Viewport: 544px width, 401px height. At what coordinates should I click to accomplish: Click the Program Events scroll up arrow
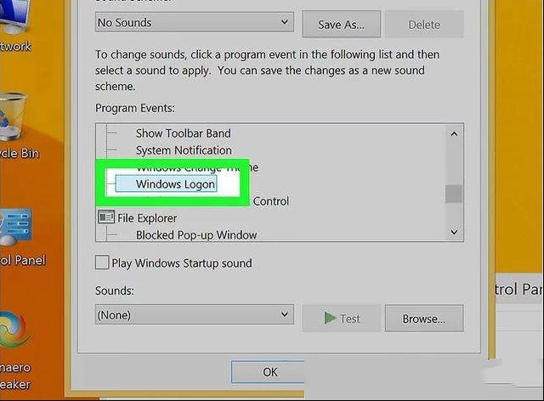pyautogui.click(x=454, y=134)
